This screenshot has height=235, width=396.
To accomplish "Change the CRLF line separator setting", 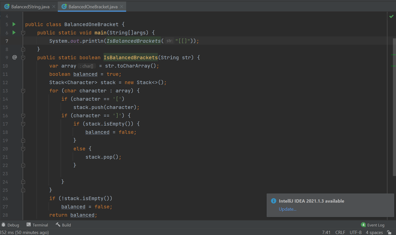I will (x=340, y=232).
